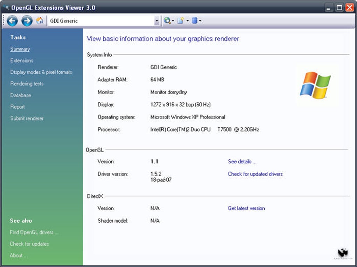The width and height of the screenshot is (357, 267).
Task: Select the DirectX Version N/A value
Action: [x=155, y=208]
